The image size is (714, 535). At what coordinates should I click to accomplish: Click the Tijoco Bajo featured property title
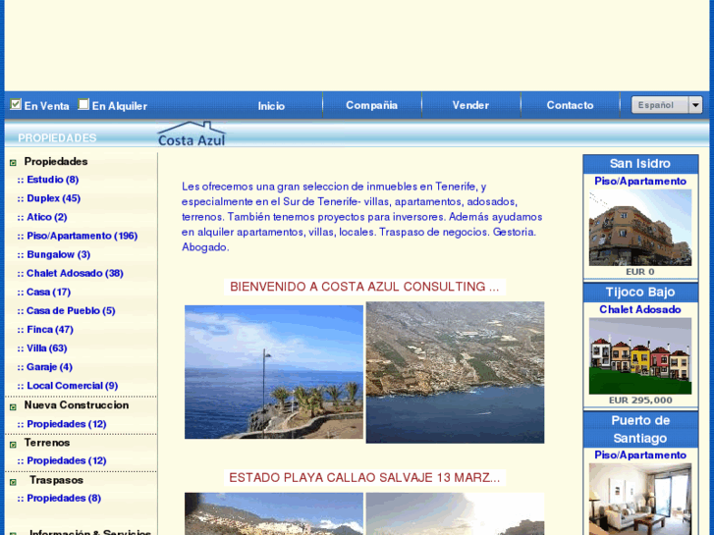640,292
